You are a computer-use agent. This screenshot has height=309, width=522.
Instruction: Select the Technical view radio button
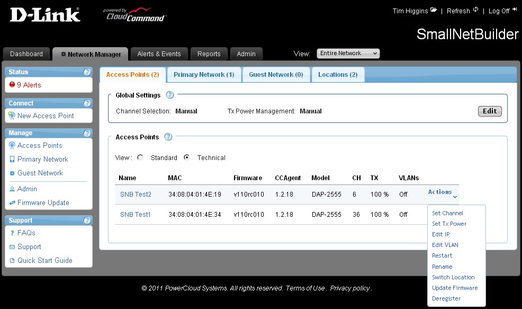186,157
